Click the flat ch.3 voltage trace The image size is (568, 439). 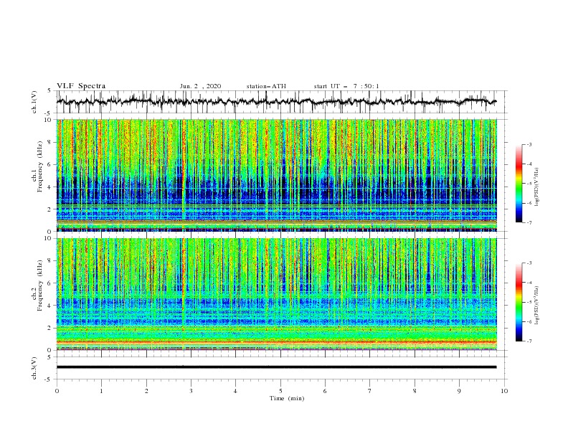tap(276, 367)
